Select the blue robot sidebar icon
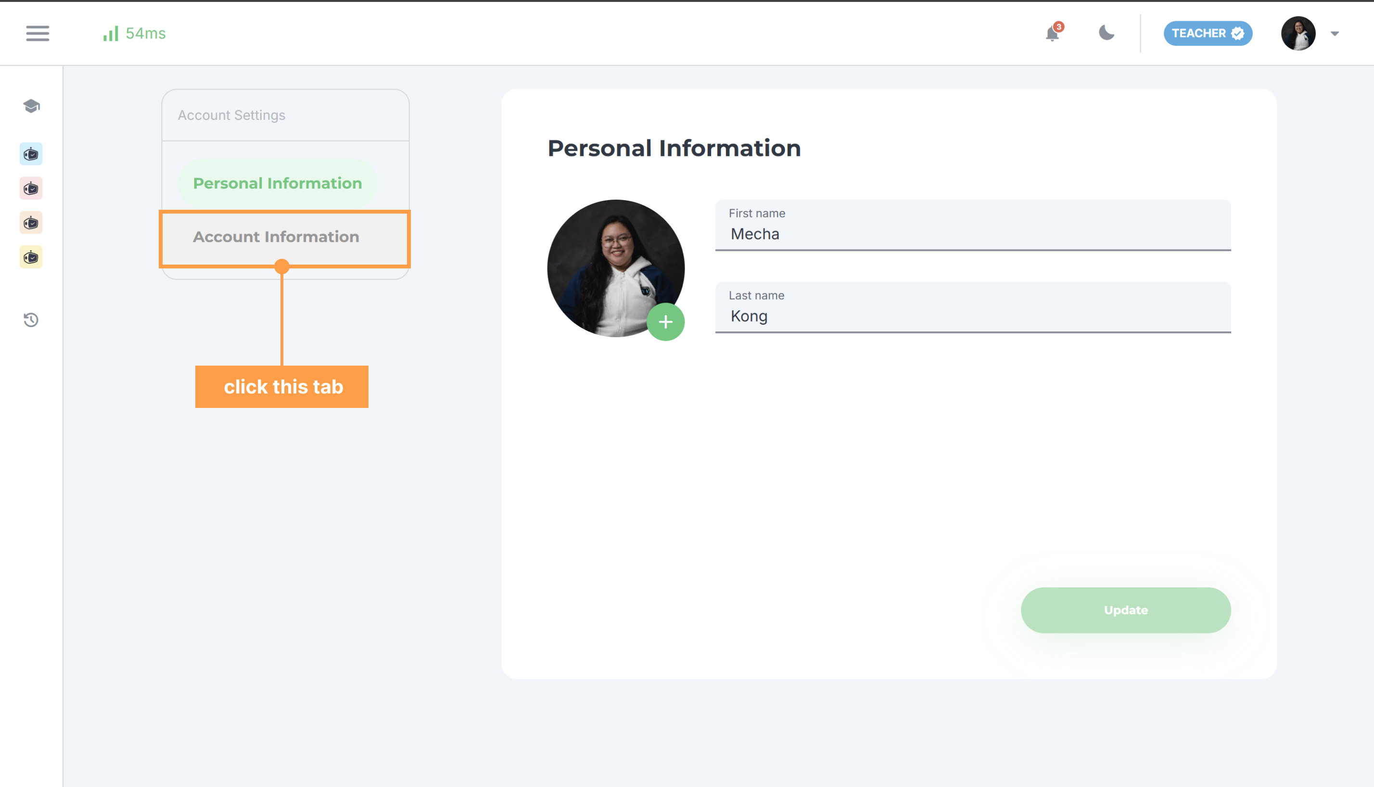Screen dimensions: 1374x787 (x=31, y=154)
